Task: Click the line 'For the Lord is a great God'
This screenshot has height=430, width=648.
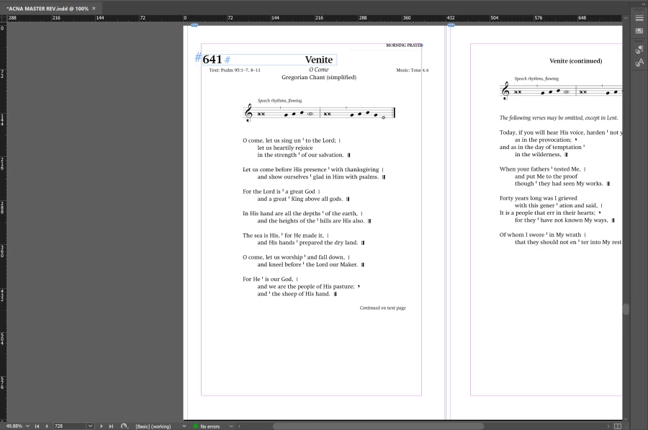Action: pos(281,192)
